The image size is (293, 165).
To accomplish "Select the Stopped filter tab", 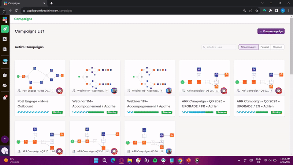I will point(277,47).
